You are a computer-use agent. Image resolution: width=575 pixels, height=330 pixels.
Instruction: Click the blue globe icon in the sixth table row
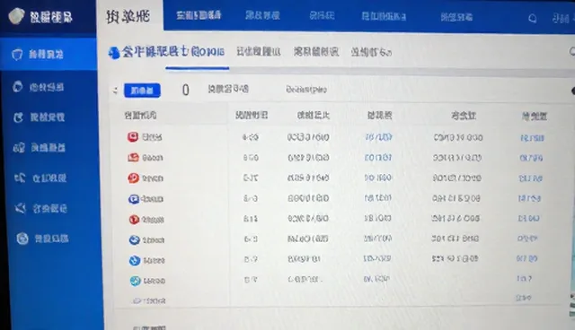click(x=134, y=240)
